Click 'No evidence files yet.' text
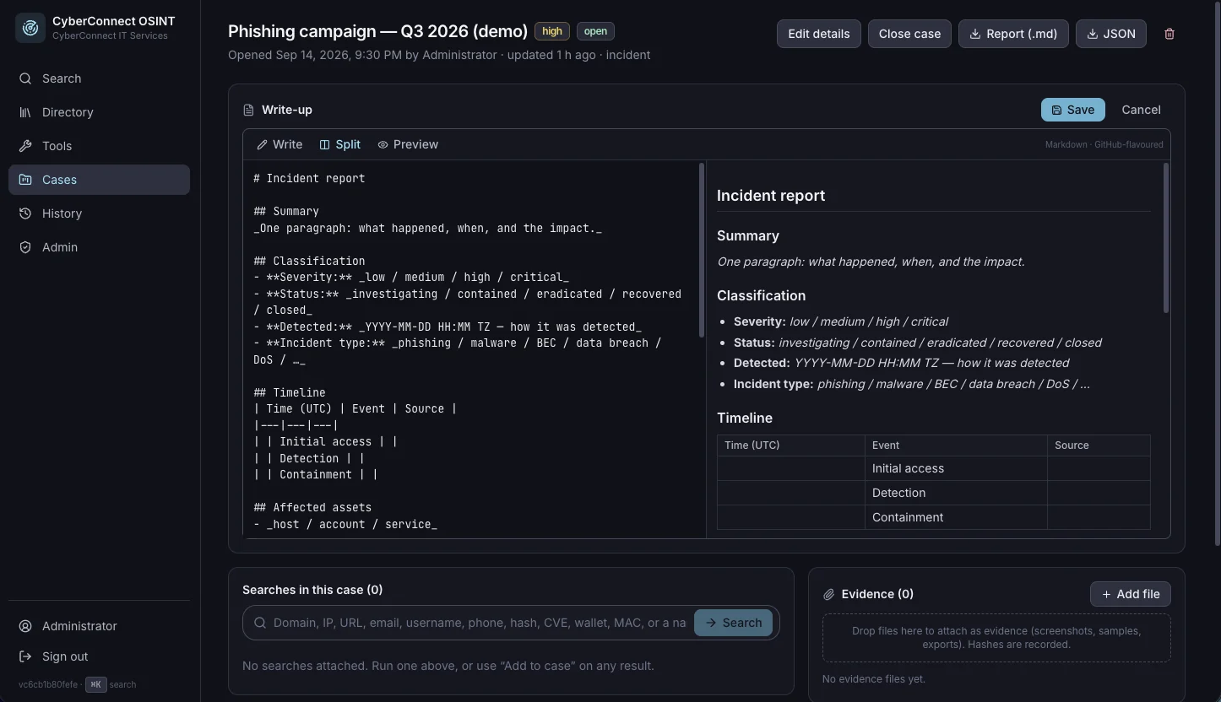Screen dimensions: 1221x702 click(874, 679)
